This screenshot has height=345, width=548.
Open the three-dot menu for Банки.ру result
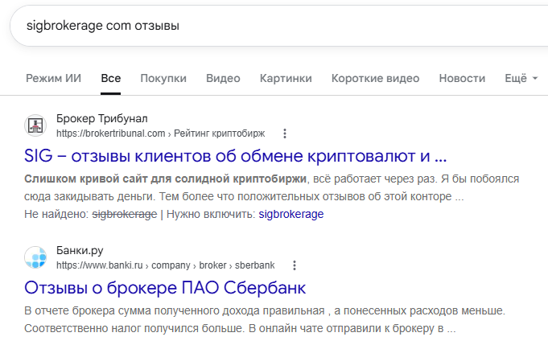[295, 265]
